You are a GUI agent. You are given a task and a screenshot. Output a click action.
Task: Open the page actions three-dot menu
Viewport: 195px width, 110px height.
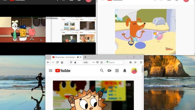[x=94, y=62]
